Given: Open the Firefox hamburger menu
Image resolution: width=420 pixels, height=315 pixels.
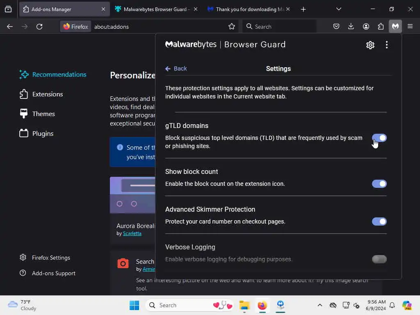Looking at the screenshot, I should click(x=410, y=26).
